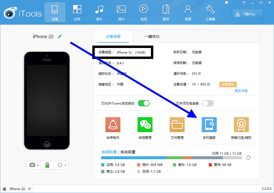This screenshot has width=274, height=193.
Task: Click the Apple logo in status bar
Action: 5,189
